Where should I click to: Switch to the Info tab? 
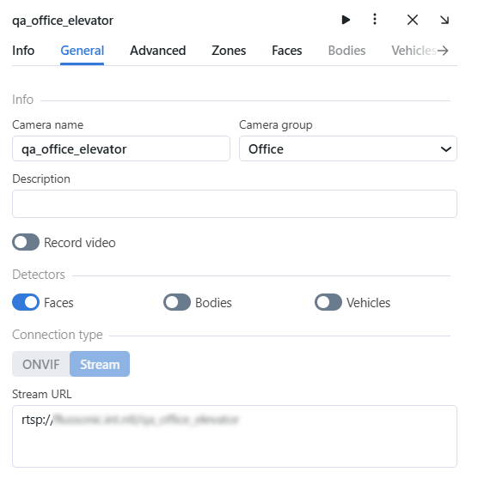[23, 51]
